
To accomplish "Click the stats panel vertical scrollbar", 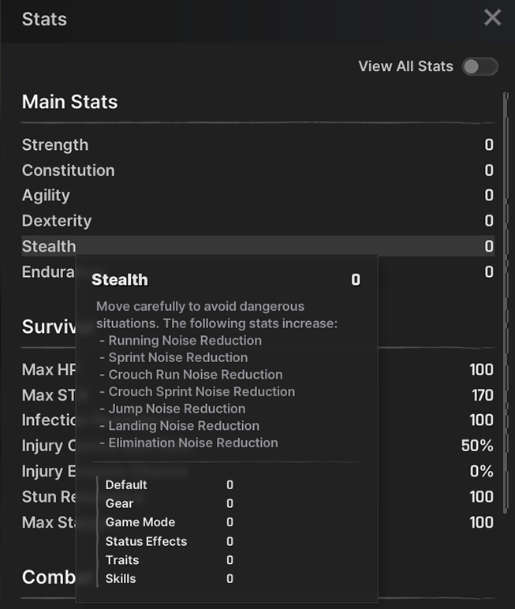I will click(506, 303).
